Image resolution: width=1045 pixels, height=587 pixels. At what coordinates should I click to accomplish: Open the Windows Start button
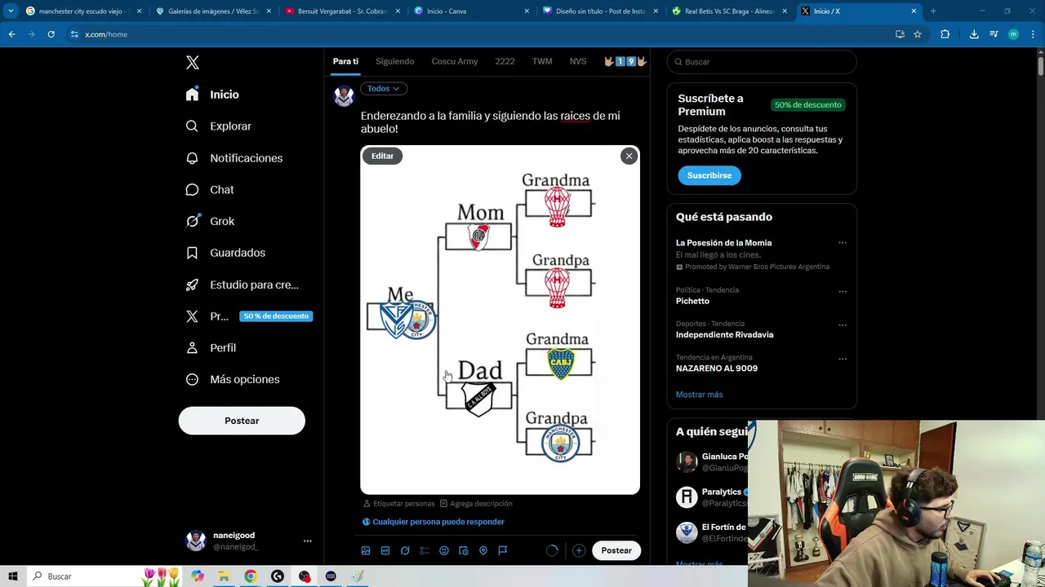coord(13,576)
